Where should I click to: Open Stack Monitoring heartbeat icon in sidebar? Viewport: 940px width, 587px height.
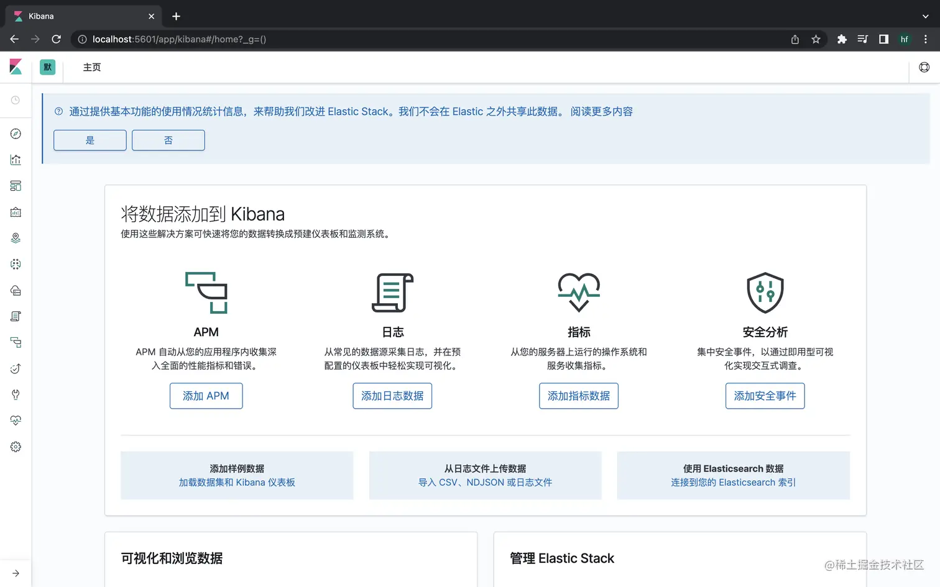tap(16, 421)
